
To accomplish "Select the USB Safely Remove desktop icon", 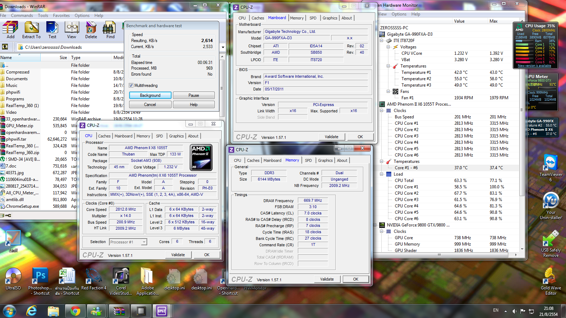I will [551, 244].
